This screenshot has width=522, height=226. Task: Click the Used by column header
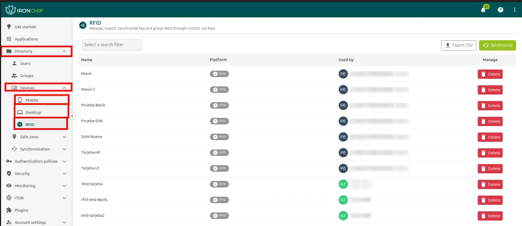point(346,60)
